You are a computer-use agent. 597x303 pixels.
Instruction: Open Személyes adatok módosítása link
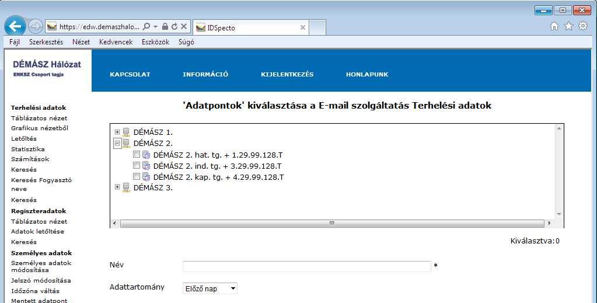(41, 266)
